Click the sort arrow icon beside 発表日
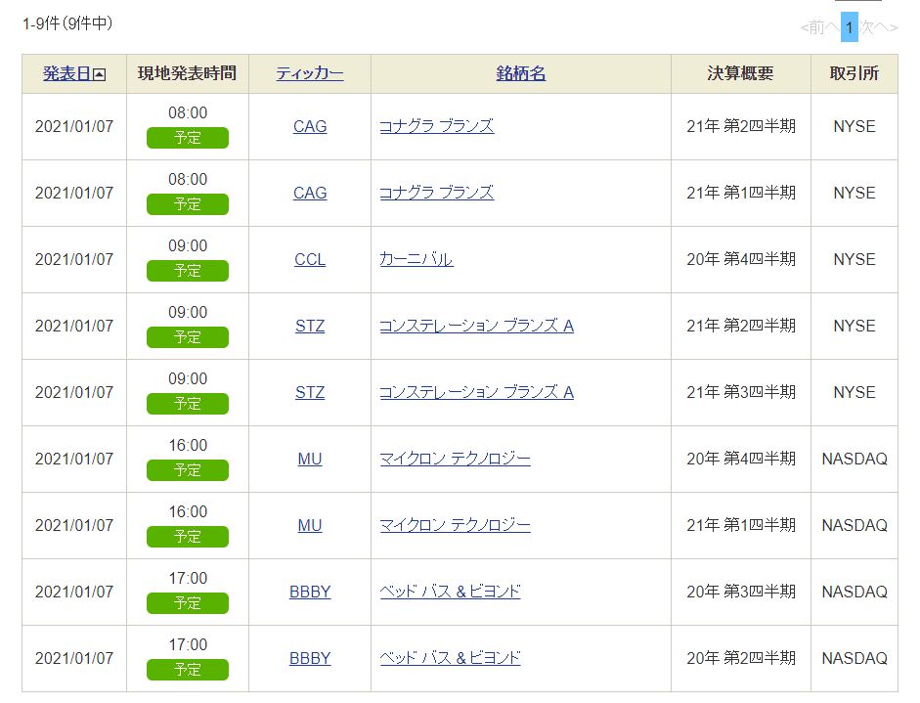920x703 pixels. point(100,74)
